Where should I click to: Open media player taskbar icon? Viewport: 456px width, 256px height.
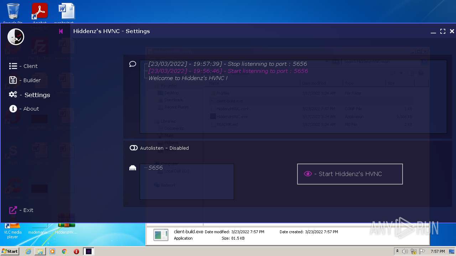(52, 251)
